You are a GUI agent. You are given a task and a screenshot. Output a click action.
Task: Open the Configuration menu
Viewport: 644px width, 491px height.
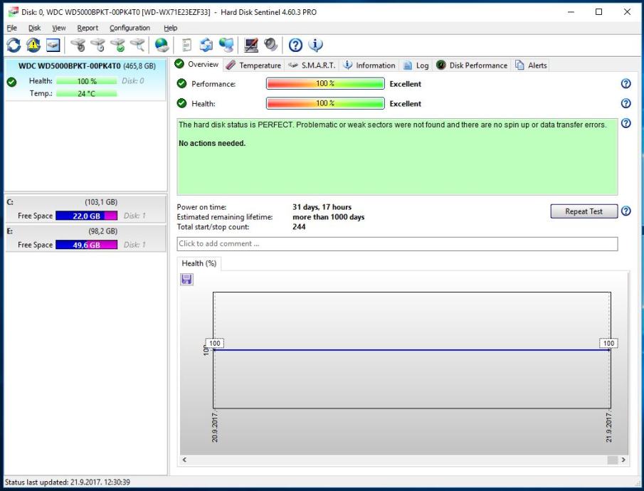coord(130,28)
